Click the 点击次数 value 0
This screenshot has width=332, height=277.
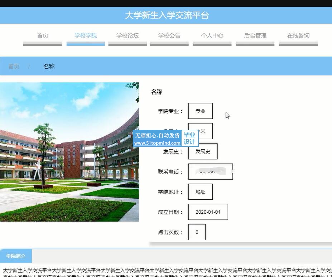[x=197, y=232]
